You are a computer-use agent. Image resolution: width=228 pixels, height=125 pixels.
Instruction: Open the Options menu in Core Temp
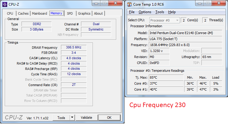(145, 12)
